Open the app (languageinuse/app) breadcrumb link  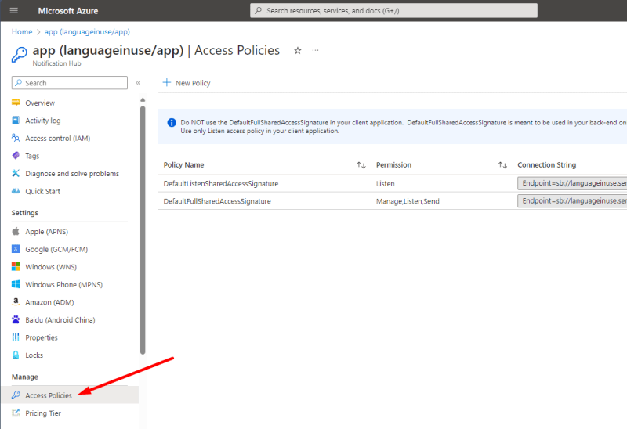87,31
